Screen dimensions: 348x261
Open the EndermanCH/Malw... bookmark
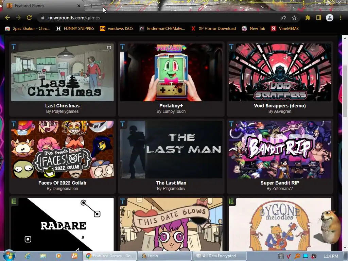coord(162,29)
